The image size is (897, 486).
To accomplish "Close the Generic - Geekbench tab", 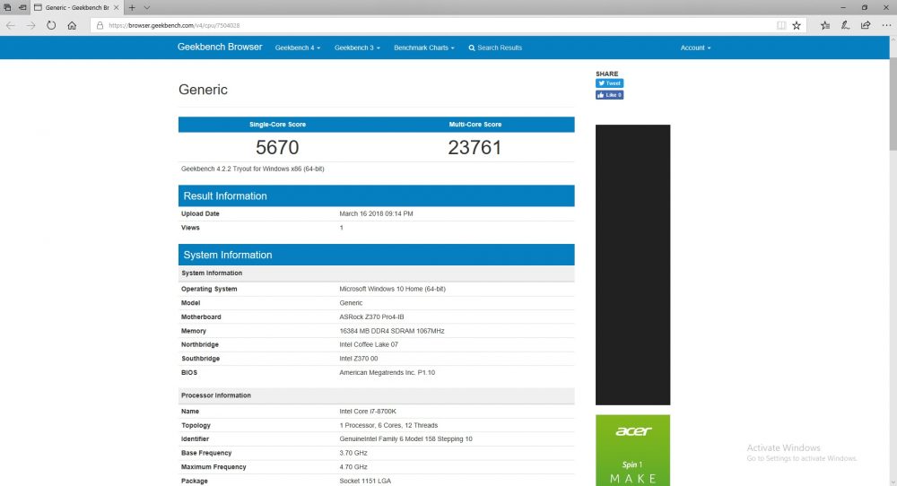I will [116, 7].
